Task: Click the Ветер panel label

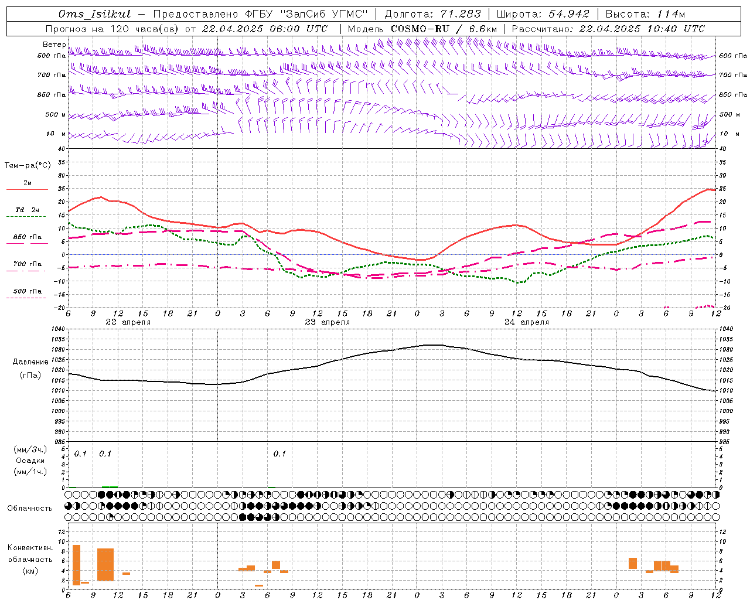Action: [x=54, y=45]
